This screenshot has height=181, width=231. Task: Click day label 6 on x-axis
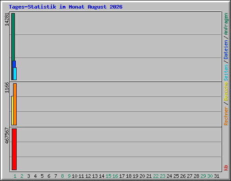49,176
